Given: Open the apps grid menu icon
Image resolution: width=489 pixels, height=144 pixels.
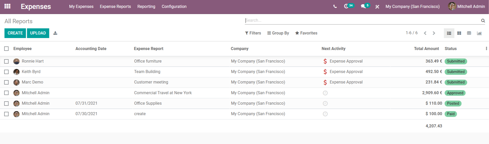Looking at the screenshot, I should coord(7,6).
